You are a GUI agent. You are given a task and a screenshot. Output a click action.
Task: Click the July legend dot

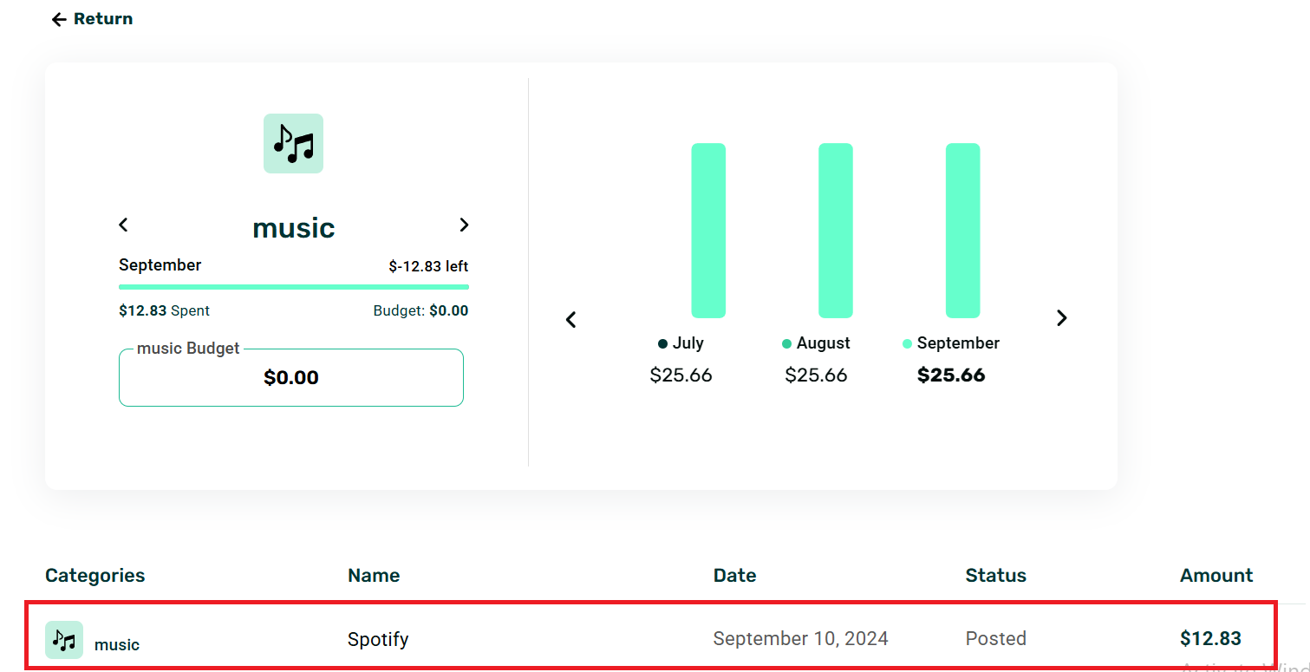(x=663, y=344)
